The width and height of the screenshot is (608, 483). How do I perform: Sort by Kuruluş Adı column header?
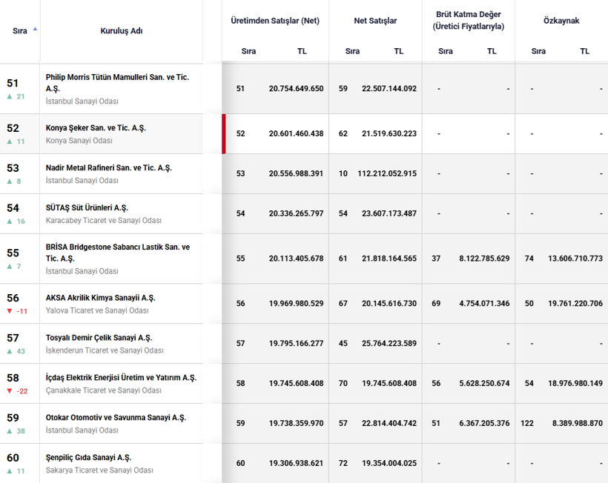(122, 30)
